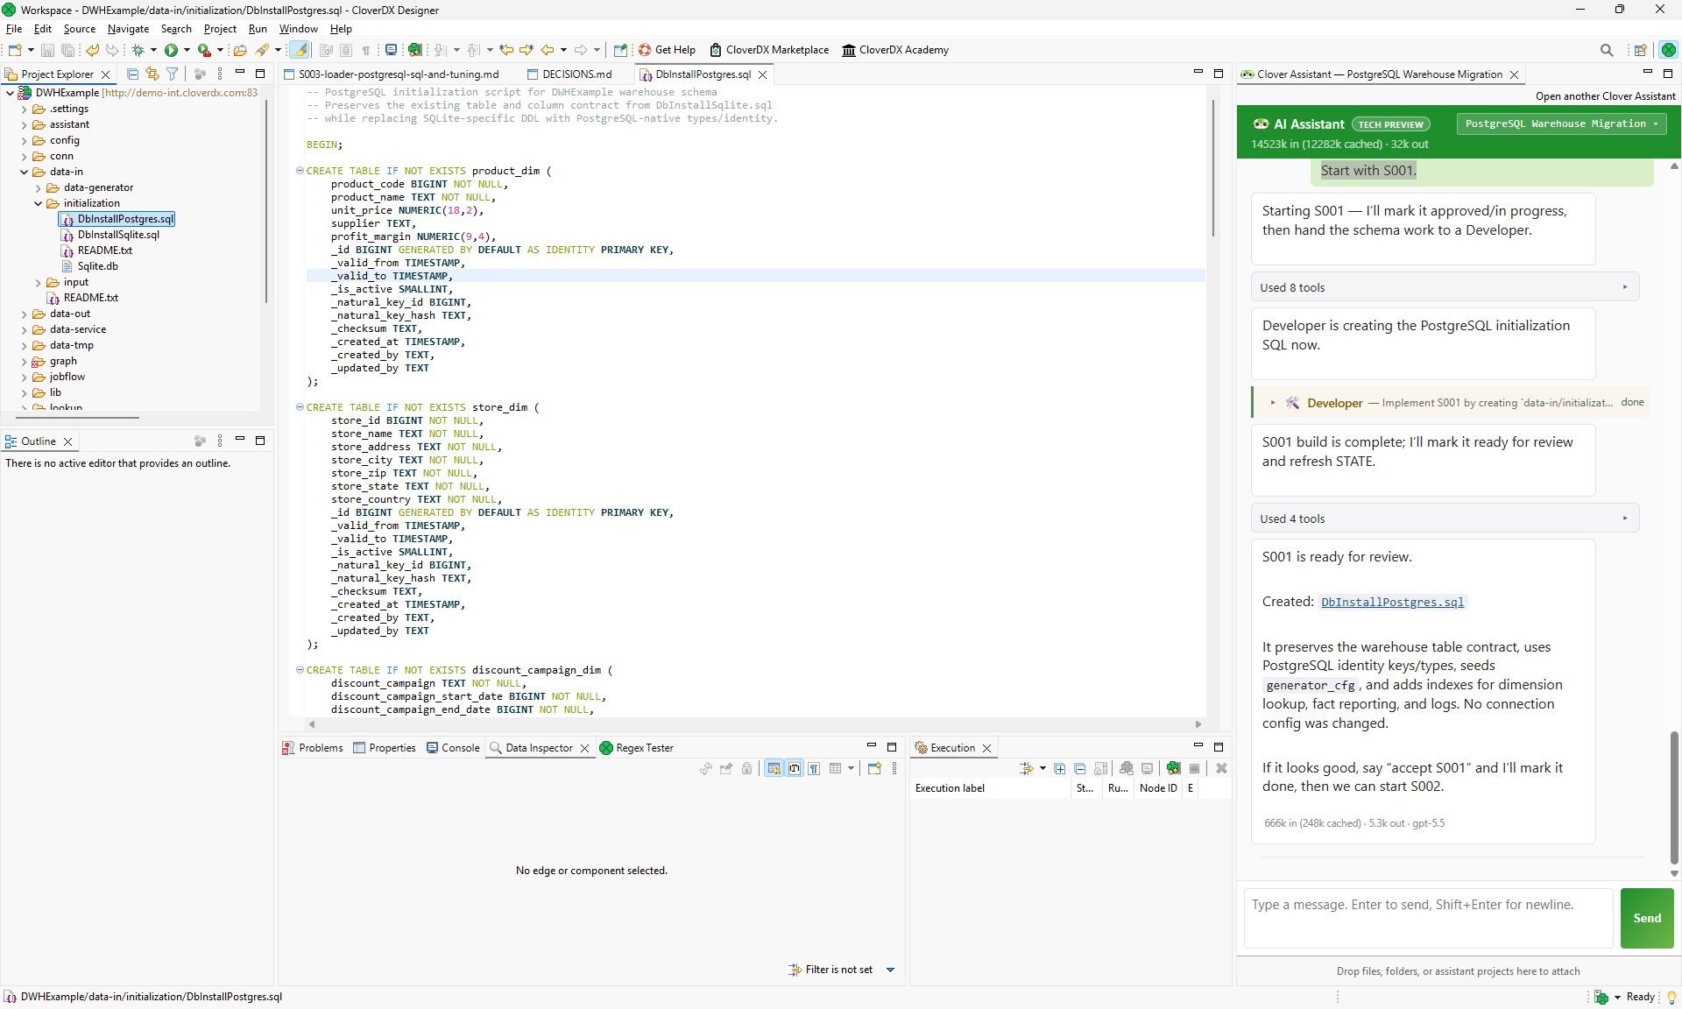This screenshot has height=1009, width=1682.
Task: Click the Save icon in main toolbar
Action: pyautogui.click(x=47, y=50)
